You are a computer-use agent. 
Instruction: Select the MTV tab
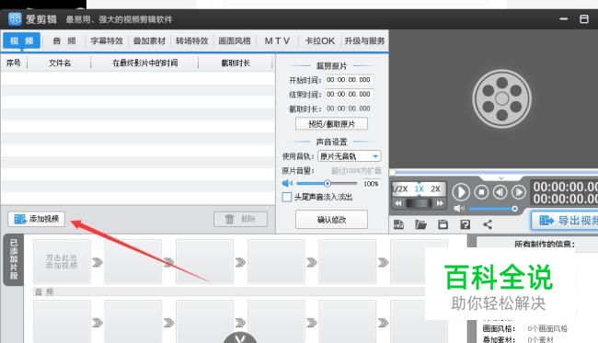pos(277,40)
